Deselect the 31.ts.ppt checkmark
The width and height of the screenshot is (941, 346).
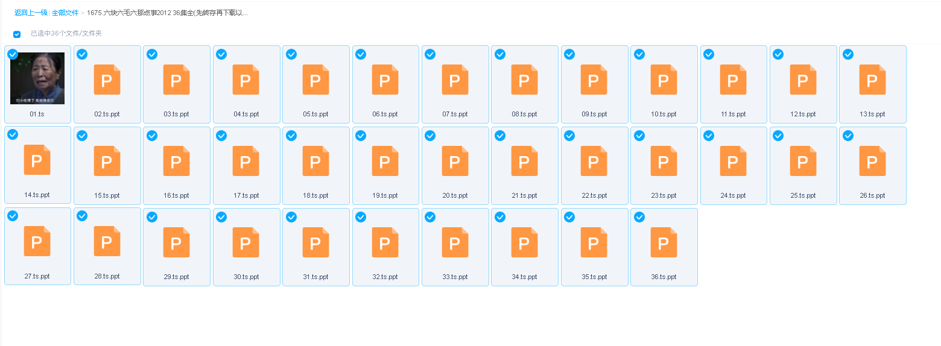(x=291, y=217)
